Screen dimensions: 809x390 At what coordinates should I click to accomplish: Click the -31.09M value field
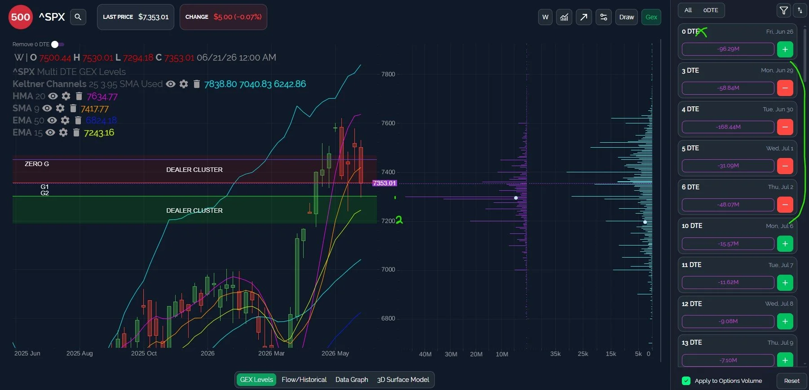click(x=728, y=166)
